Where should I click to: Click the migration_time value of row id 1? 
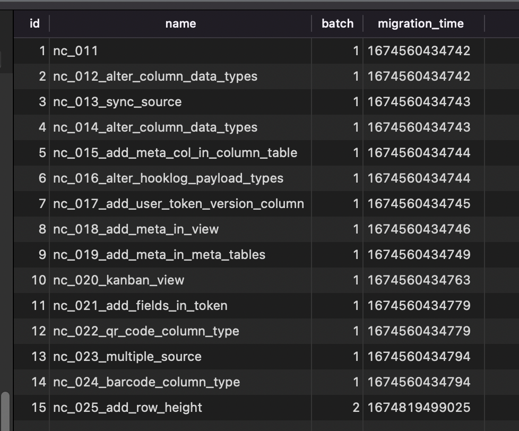[419, 50]
